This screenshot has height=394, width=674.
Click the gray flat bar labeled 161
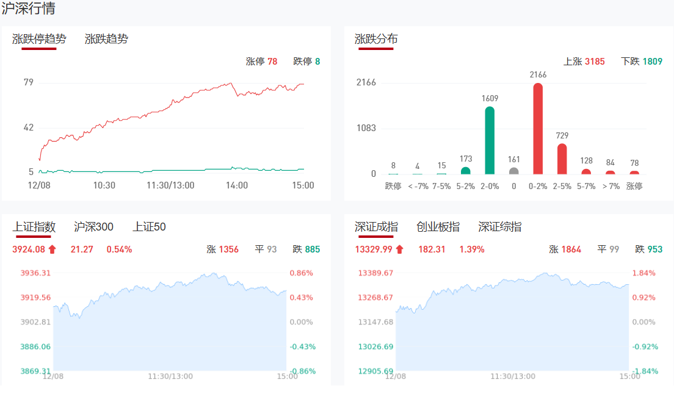pos(513,171)
